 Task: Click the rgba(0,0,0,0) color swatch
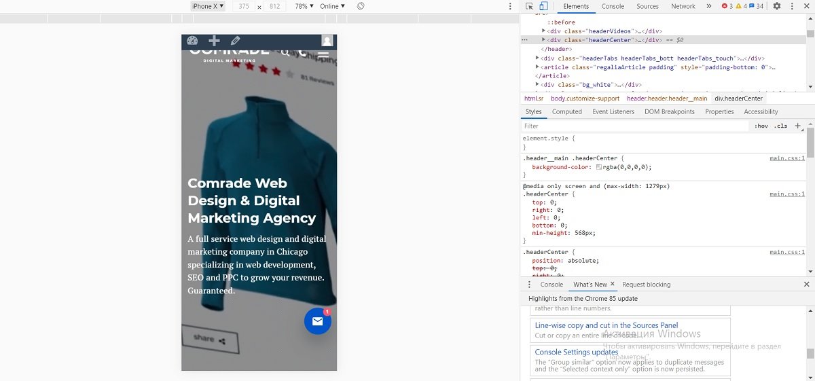click(598, 167)
